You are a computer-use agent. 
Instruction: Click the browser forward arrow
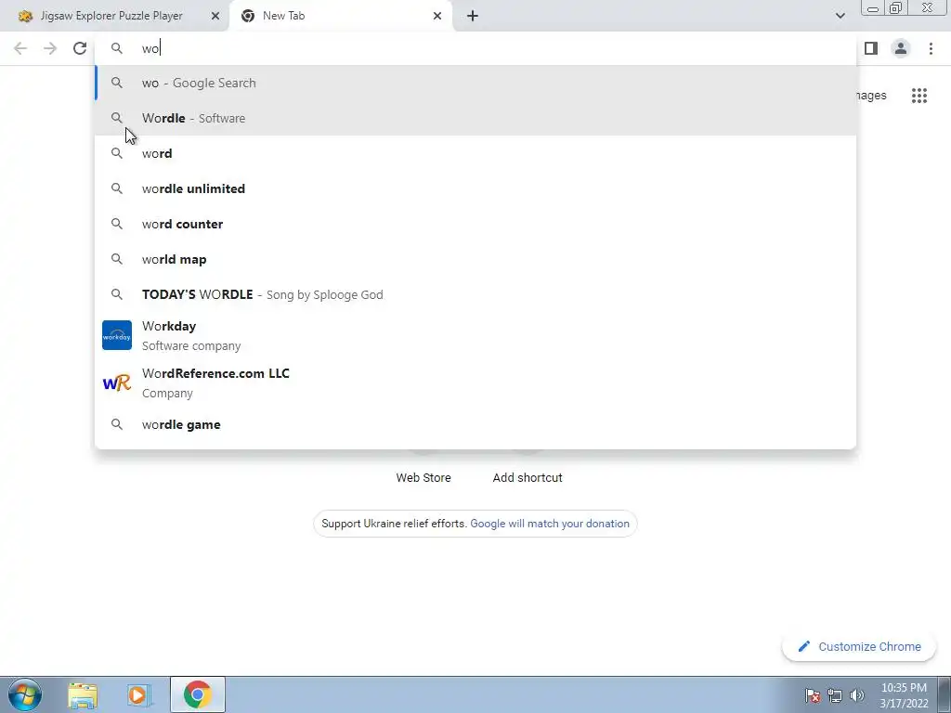tap(50, 48)
